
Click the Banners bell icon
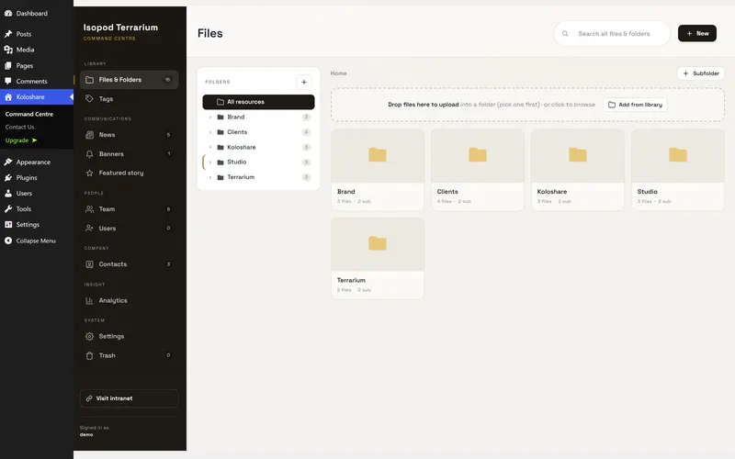click(89, 154)
